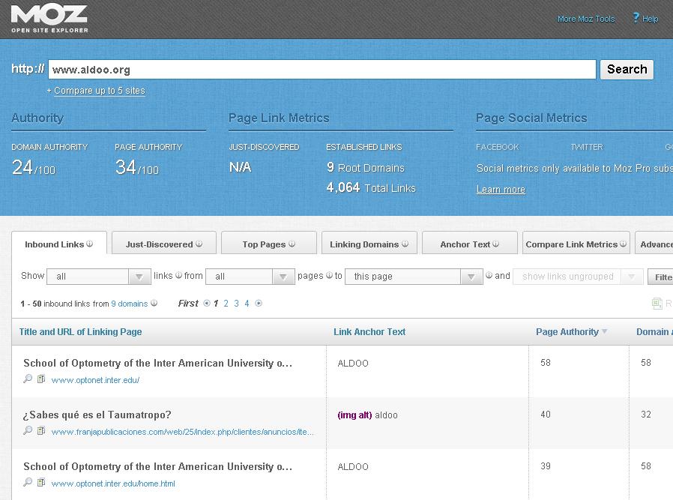
Task: Click the Help link text
Action: click(650, 19)
